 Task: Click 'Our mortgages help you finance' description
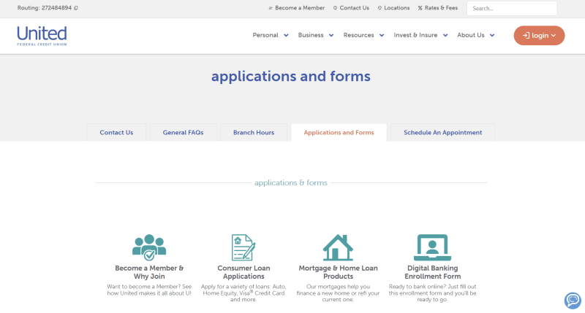(x=338, y=293)
